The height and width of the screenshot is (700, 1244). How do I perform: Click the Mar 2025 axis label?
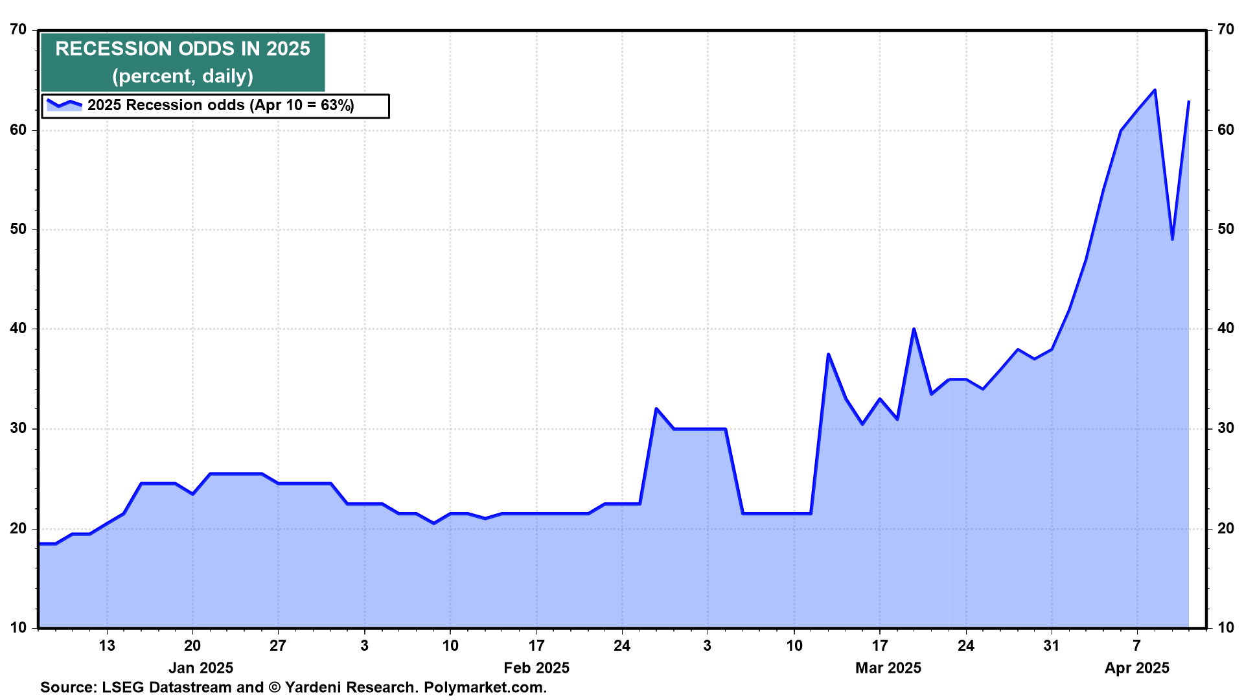pyautogui.click(x=888, y=668)
